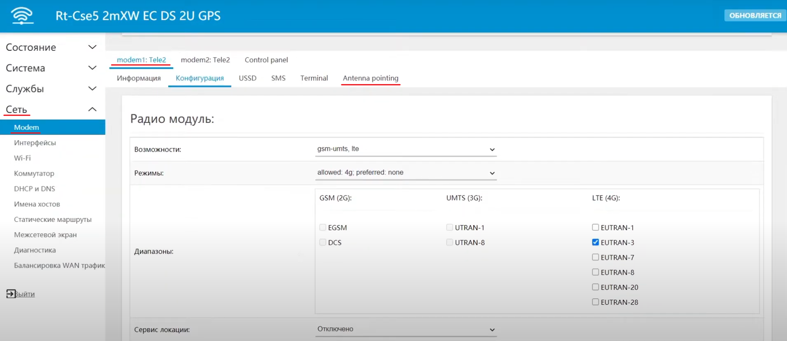The image size is (787, 341).
Task: Open the Информация tab
Action: (x=139, y=78)
